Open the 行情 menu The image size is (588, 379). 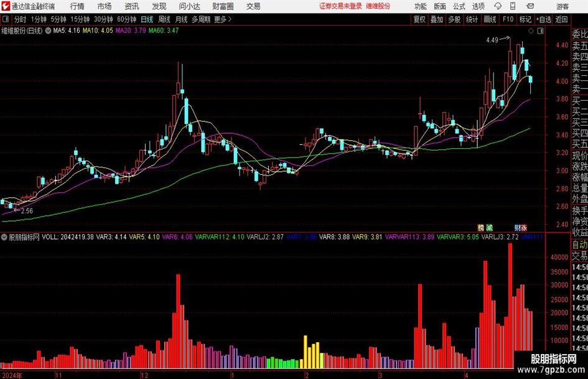[x=77, y=6]
